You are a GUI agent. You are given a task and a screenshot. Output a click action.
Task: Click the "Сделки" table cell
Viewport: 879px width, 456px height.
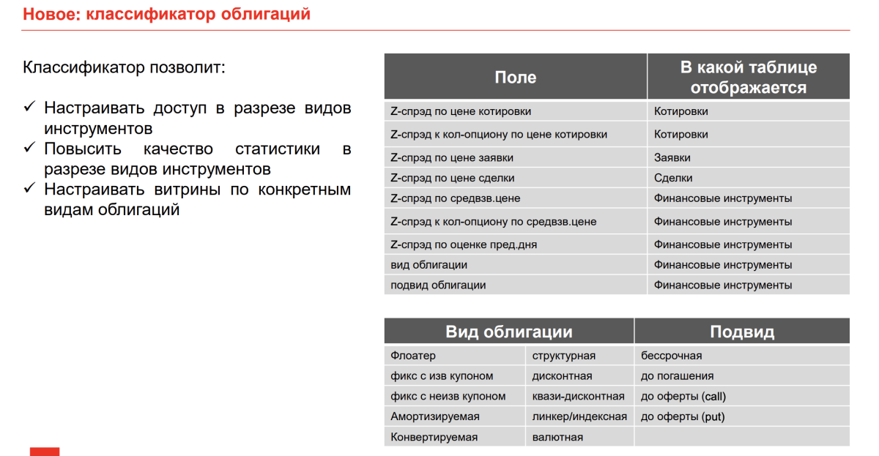(x=672, y=178)
